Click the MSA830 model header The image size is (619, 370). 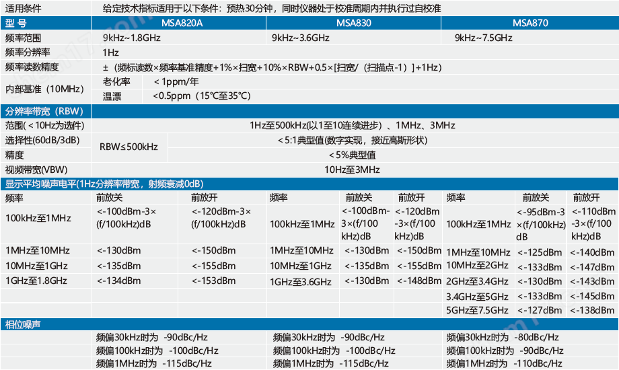pos(354,23)
